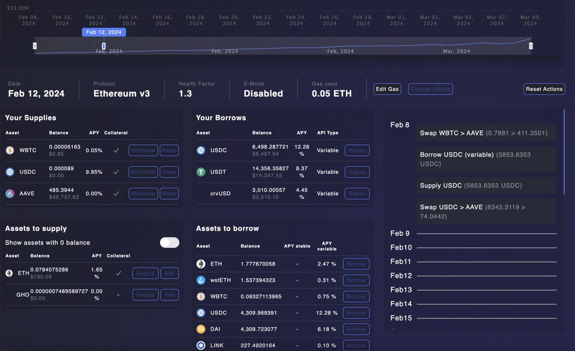Borrow DAI
The height and width of the screenshot is (351, 575).
click(x=356, y=329)
